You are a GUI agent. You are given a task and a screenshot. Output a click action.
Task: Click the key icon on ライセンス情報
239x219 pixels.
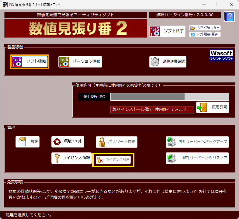pyautogui.click(x=57, y=158)
